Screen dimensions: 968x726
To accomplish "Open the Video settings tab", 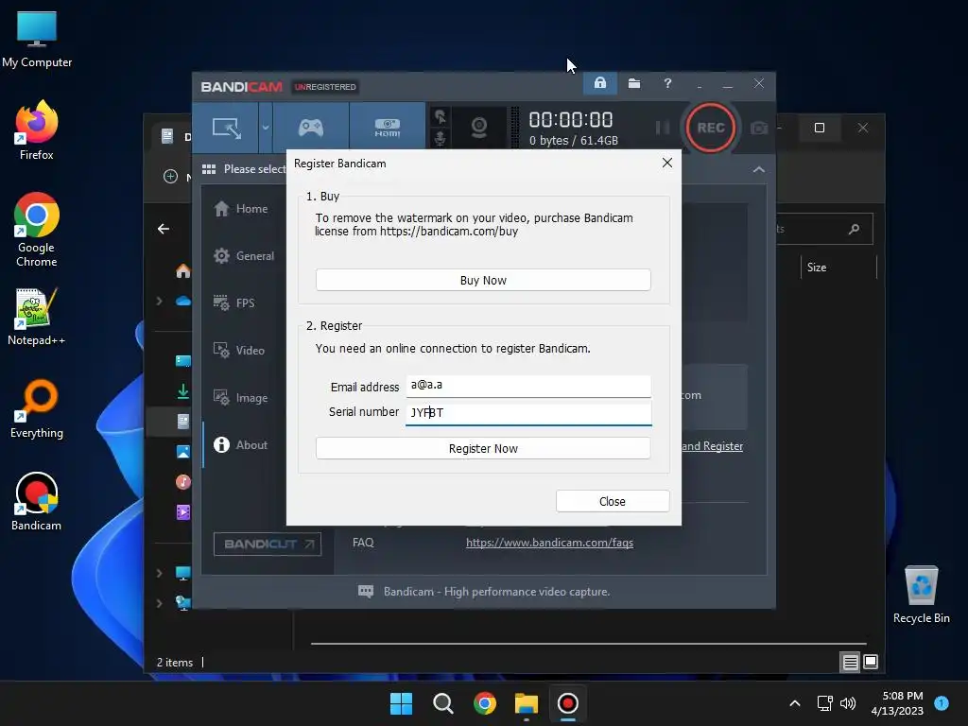I will (239, 350).
